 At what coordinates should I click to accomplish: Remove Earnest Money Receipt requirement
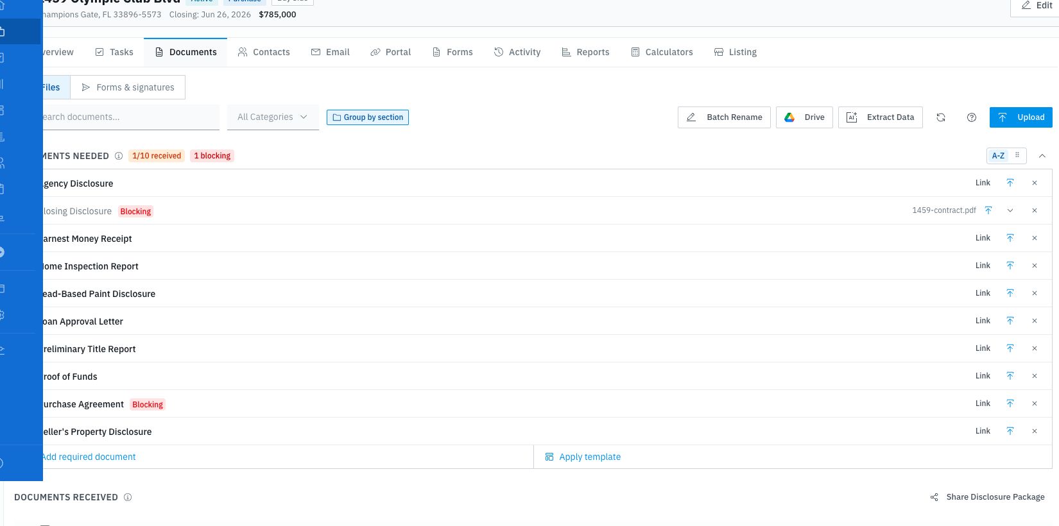click(1035, 238)
